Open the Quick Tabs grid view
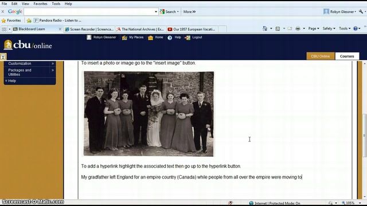 (x=4, y=29)
